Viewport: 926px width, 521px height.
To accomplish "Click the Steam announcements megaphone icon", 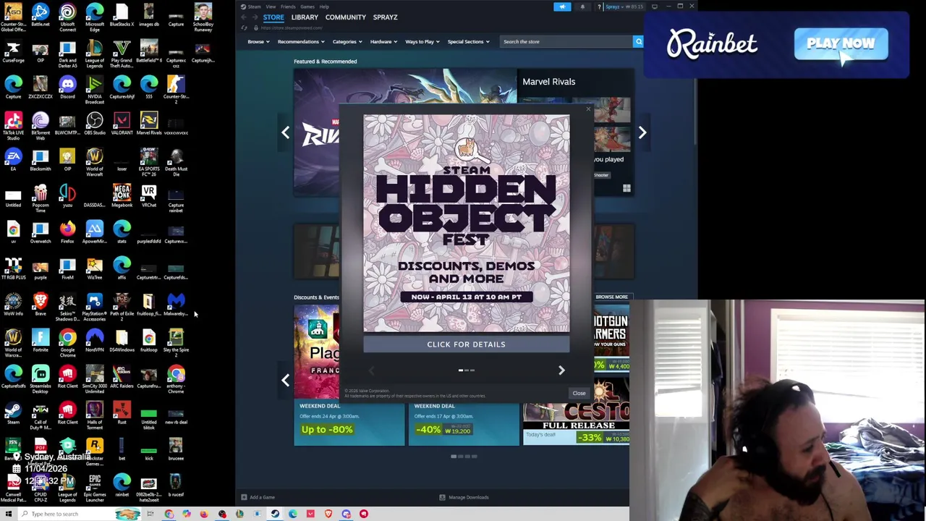I will 562,7.
